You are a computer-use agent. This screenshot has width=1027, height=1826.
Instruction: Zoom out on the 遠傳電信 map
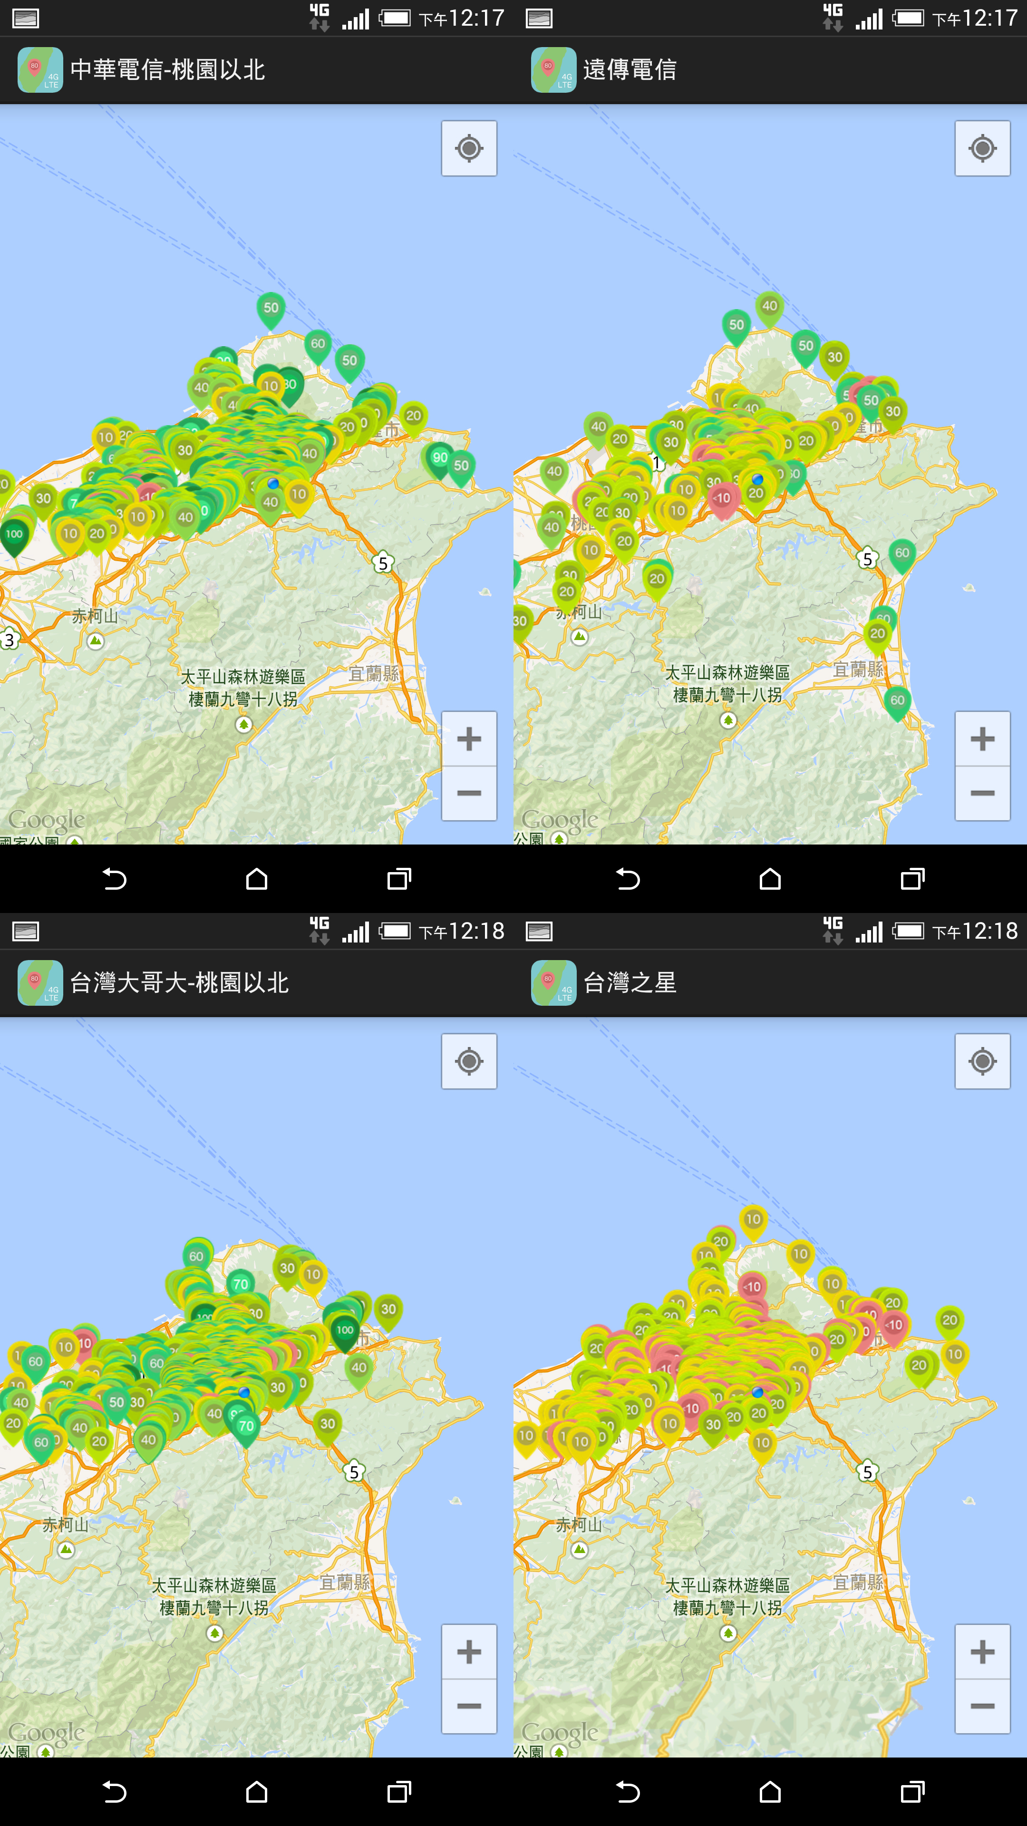coord(982,793)
